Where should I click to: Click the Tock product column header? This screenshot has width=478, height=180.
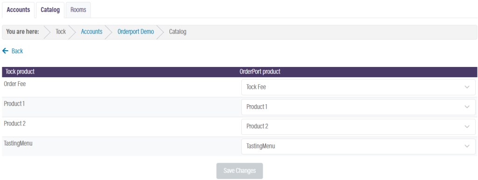click(20, 72)
